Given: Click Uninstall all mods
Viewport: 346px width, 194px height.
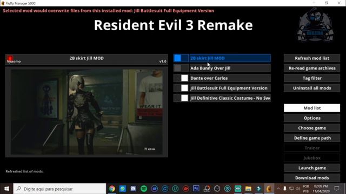Looking at the screenshot, I should (x=312, y=88).
